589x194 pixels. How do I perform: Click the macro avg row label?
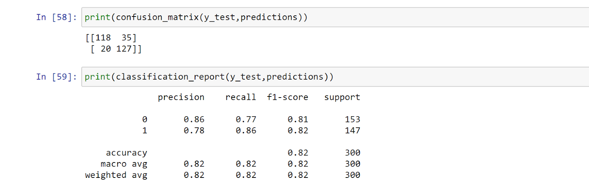(124, 164)
